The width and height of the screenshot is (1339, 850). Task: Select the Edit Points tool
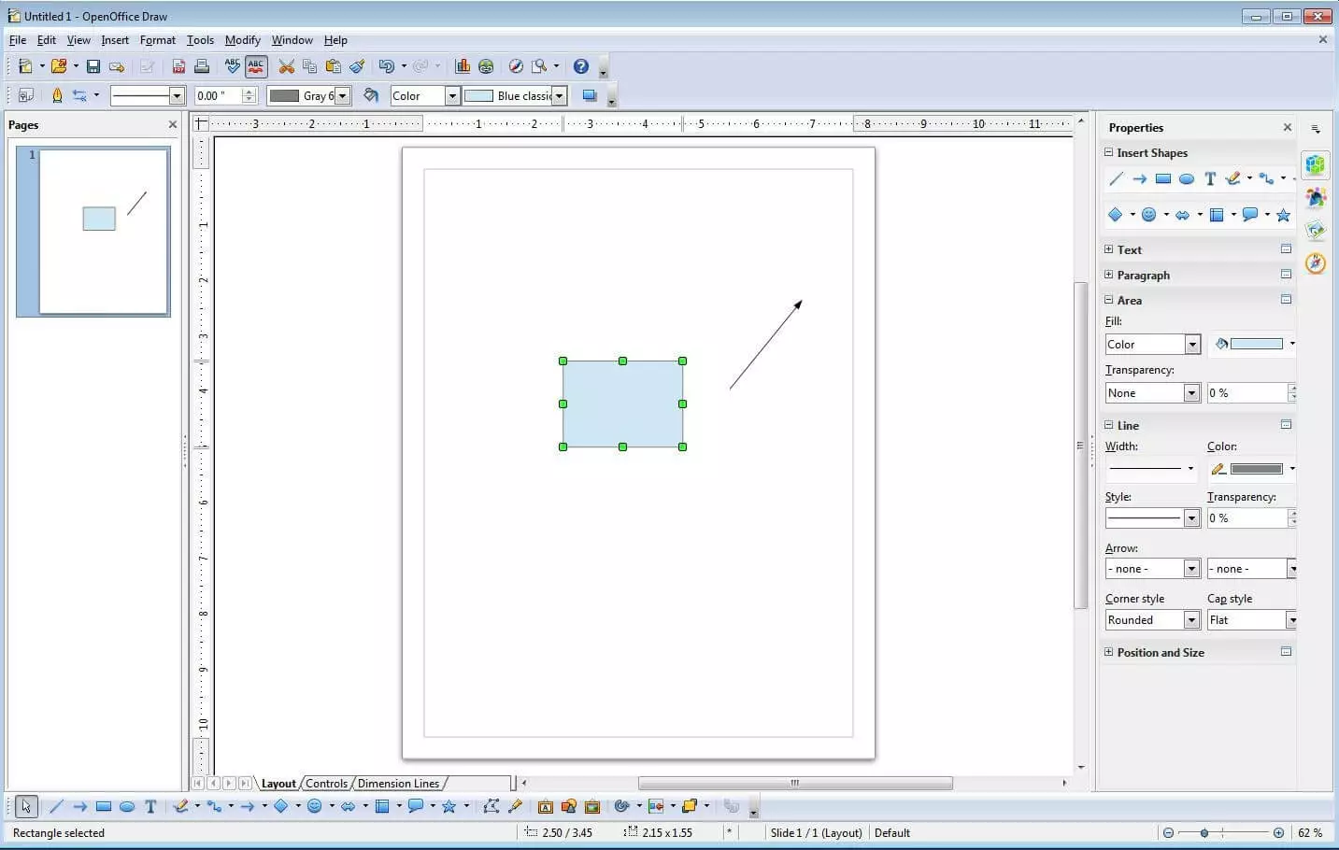click(491, 807)
